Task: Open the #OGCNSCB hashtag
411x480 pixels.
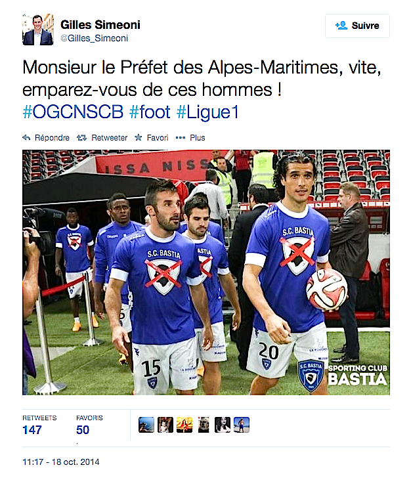Action: 73,112
